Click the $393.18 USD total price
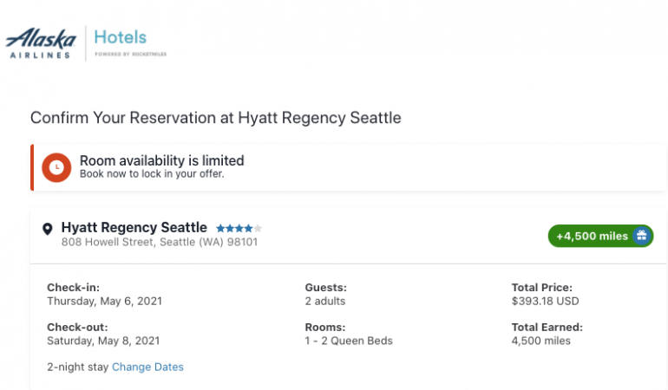The height and width of the screenshot is (390, 668). [545, 302]
